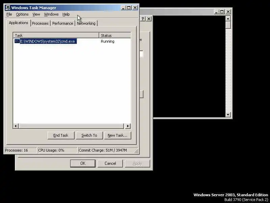The width and height of the screenshot is (270, 203).
Task: Click the Processes: 16 status bar entry
Action: pyautogui.click(x=20, y=150)
